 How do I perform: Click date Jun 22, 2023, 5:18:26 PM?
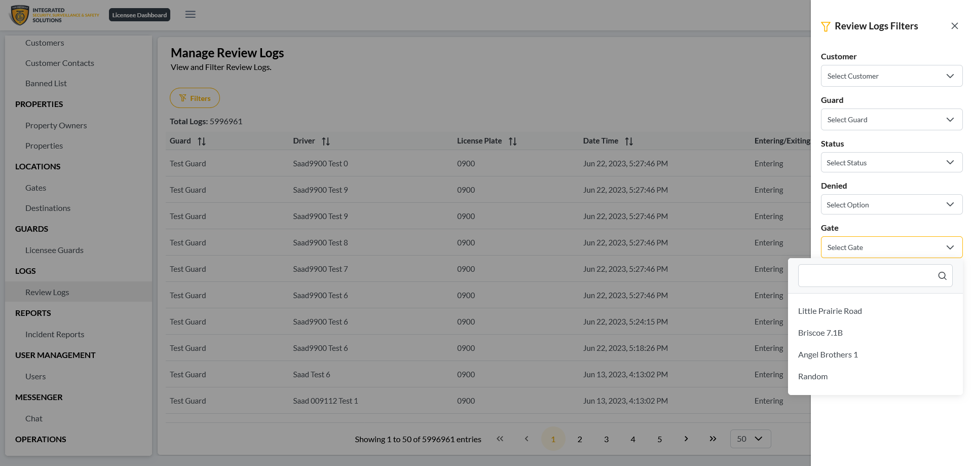click(625, 348)
